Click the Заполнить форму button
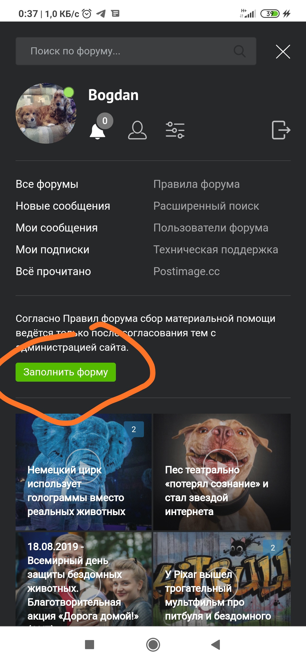306x663 pixels. 66,372
